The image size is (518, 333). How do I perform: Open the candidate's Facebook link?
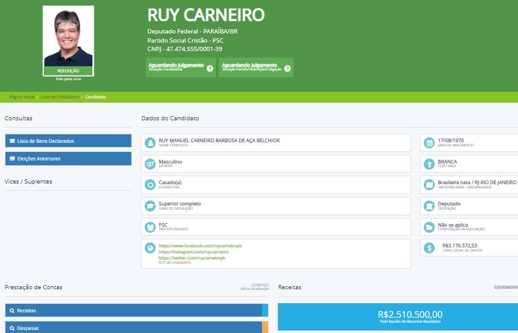tap(200, 245)
